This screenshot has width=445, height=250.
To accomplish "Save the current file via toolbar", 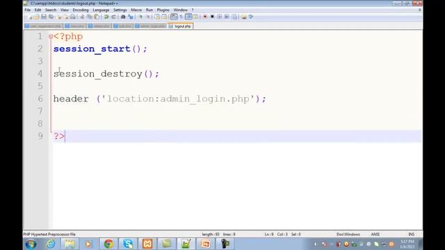I will coord(44,17).
